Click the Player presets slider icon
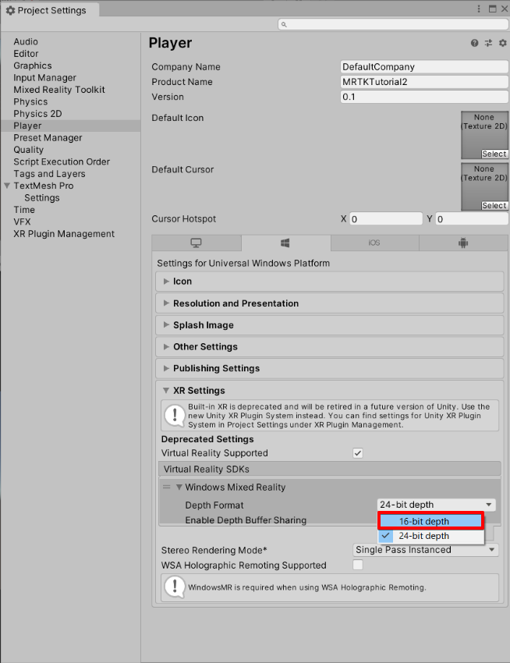The image size is (510, 663). [x=488, y=43]
